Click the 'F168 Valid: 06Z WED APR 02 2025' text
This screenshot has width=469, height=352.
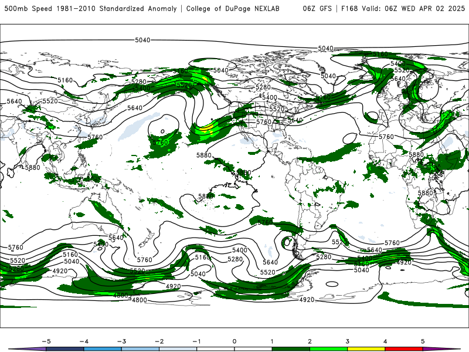coord(403,9)
